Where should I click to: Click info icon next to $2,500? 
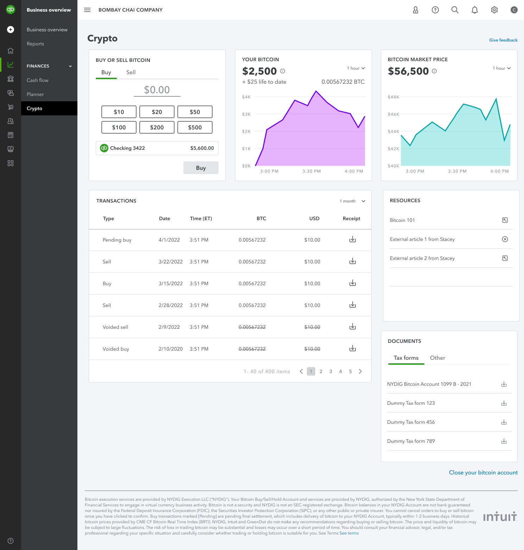(283, 71)
